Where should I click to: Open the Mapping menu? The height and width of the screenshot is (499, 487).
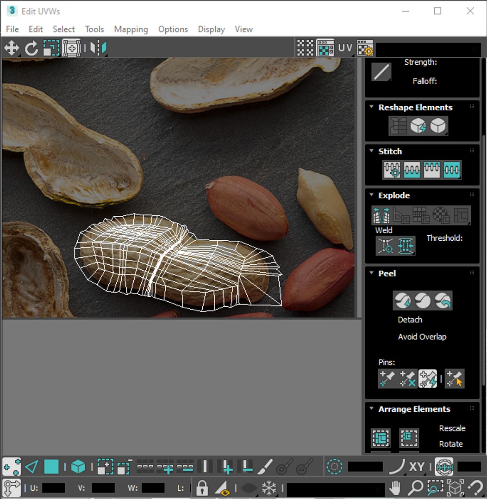(131, 29)
